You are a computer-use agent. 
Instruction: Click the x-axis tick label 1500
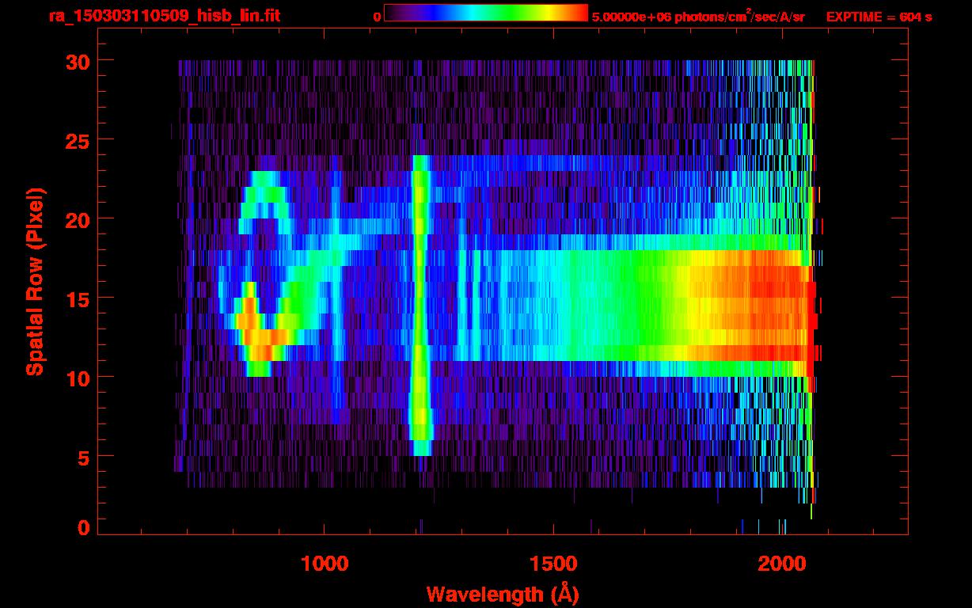pos(553,563)
